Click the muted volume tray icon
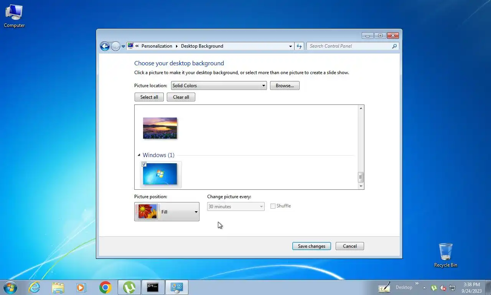Viewport: 491px width, 295px height. tap(443, 288)
